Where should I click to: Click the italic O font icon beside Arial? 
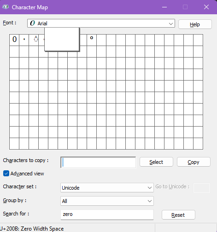(32, 23)
